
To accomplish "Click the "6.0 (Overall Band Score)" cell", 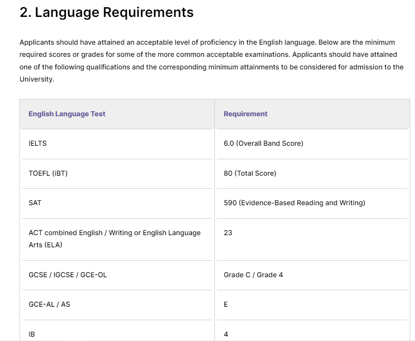I will click(263, 143).
